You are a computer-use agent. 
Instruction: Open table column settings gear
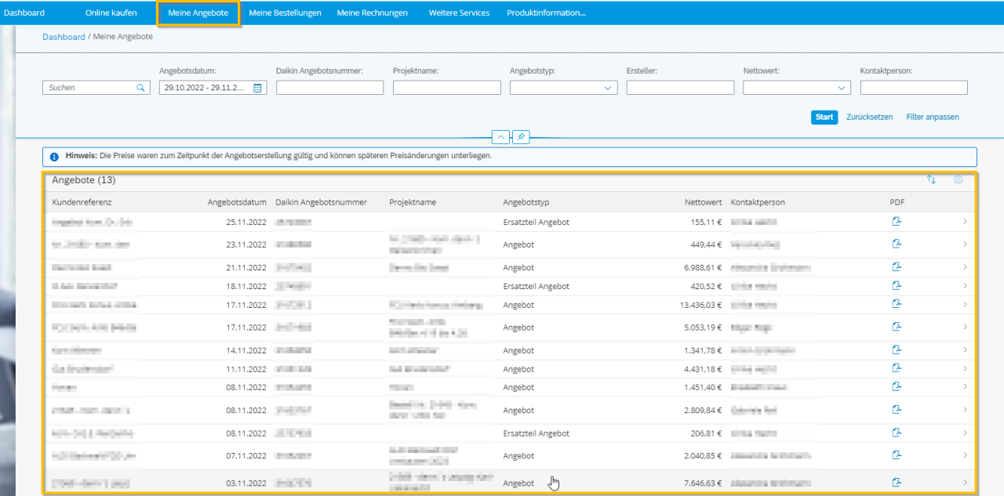958,179
